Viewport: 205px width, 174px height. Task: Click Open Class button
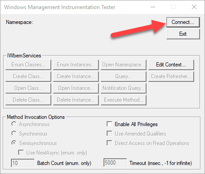tap(28, 88)
